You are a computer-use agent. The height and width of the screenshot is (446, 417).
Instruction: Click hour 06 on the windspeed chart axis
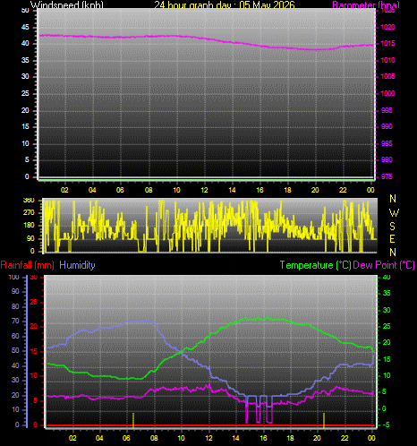120,190
